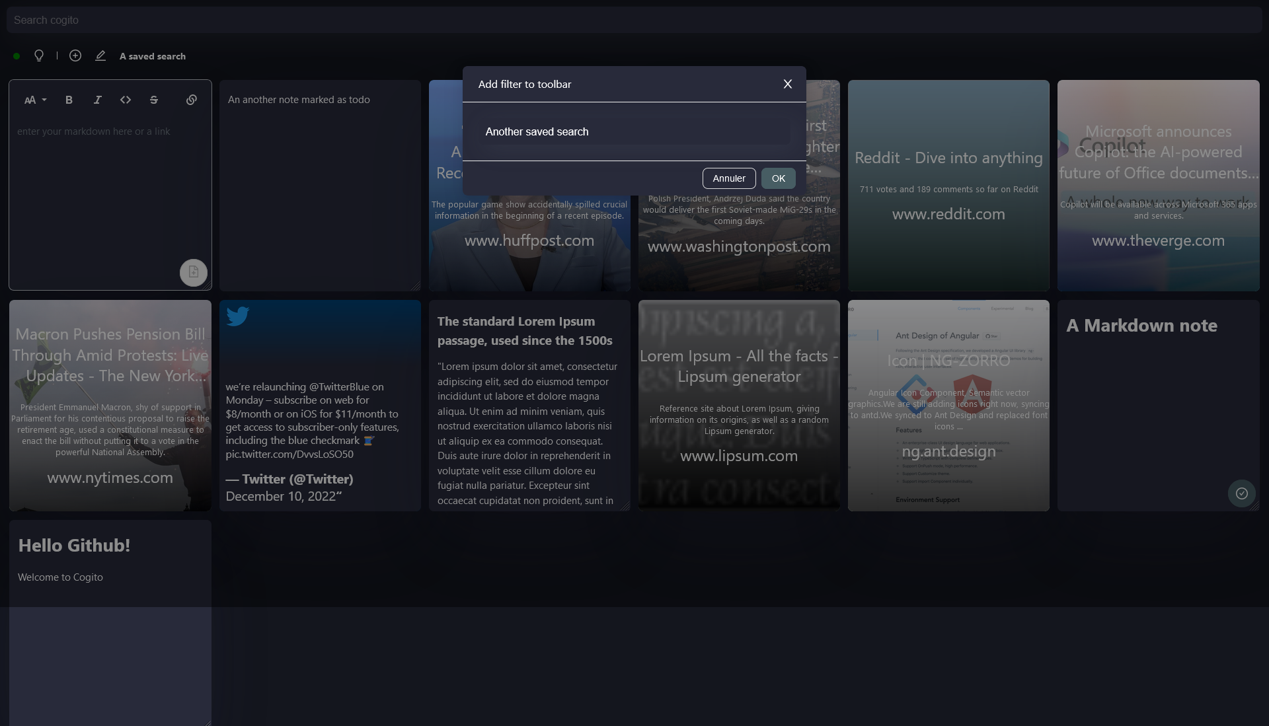
Task: Open the Reddit - Dive into anything card
Action: point(948,185)
